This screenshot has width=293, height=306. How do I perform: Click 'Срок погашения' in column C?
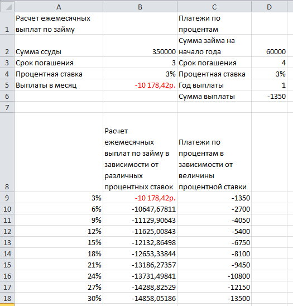(214, 63)
